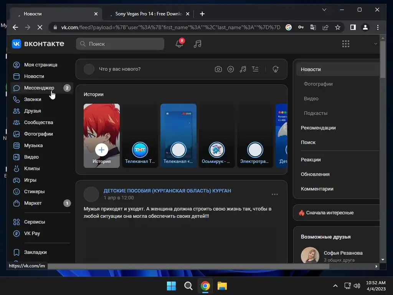Open Chrome password key icon
The width and height of the screenshot is (393, 295).
(x=301, y=27)
